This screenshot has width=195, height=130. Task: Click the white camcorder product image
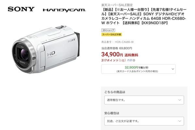(45, 49)
